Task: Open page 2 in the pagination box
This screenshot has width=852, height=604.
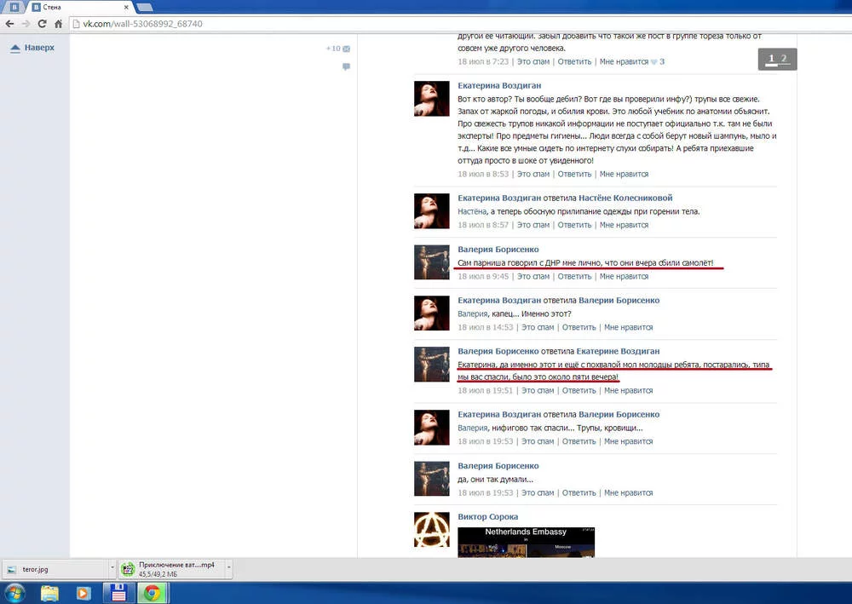Action: point(784,59)
